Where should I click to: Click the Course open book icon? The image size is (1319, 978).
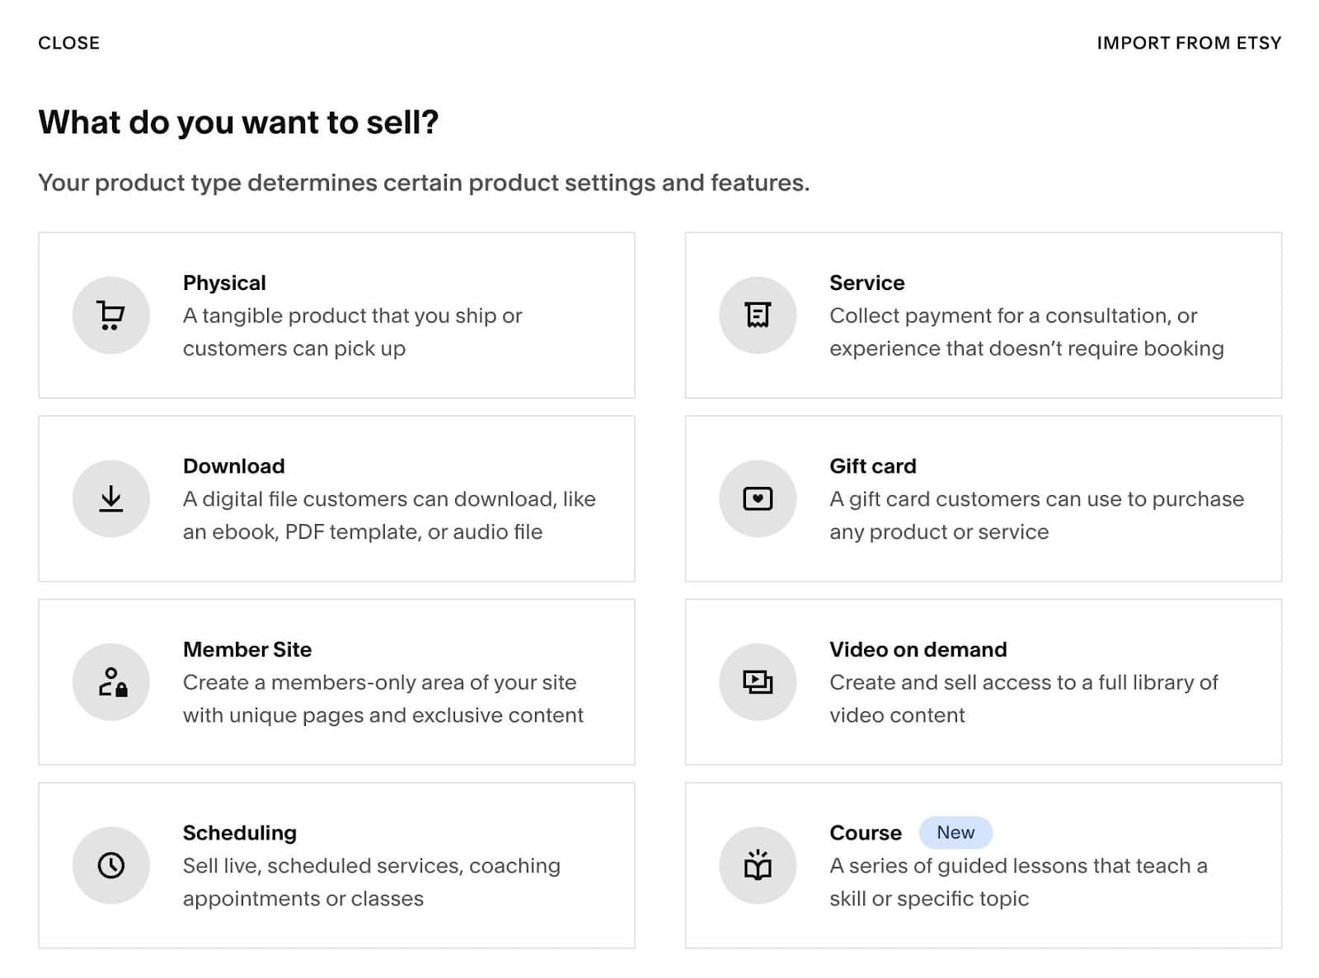(x=757, y=865)
